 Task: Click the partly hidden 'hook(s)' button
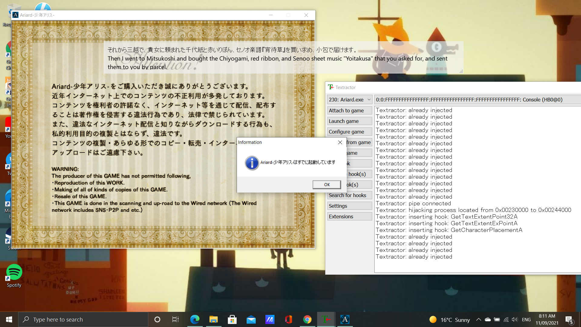[x=359, y=174]
